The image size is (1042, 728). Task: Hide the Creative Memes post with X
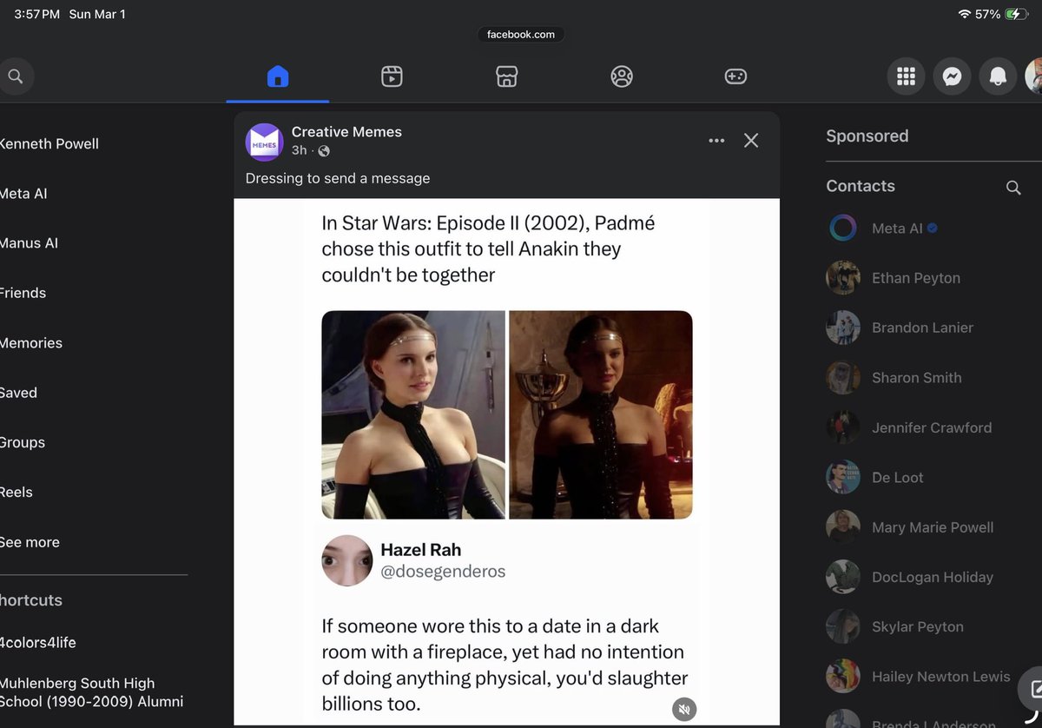click(751, 141)
